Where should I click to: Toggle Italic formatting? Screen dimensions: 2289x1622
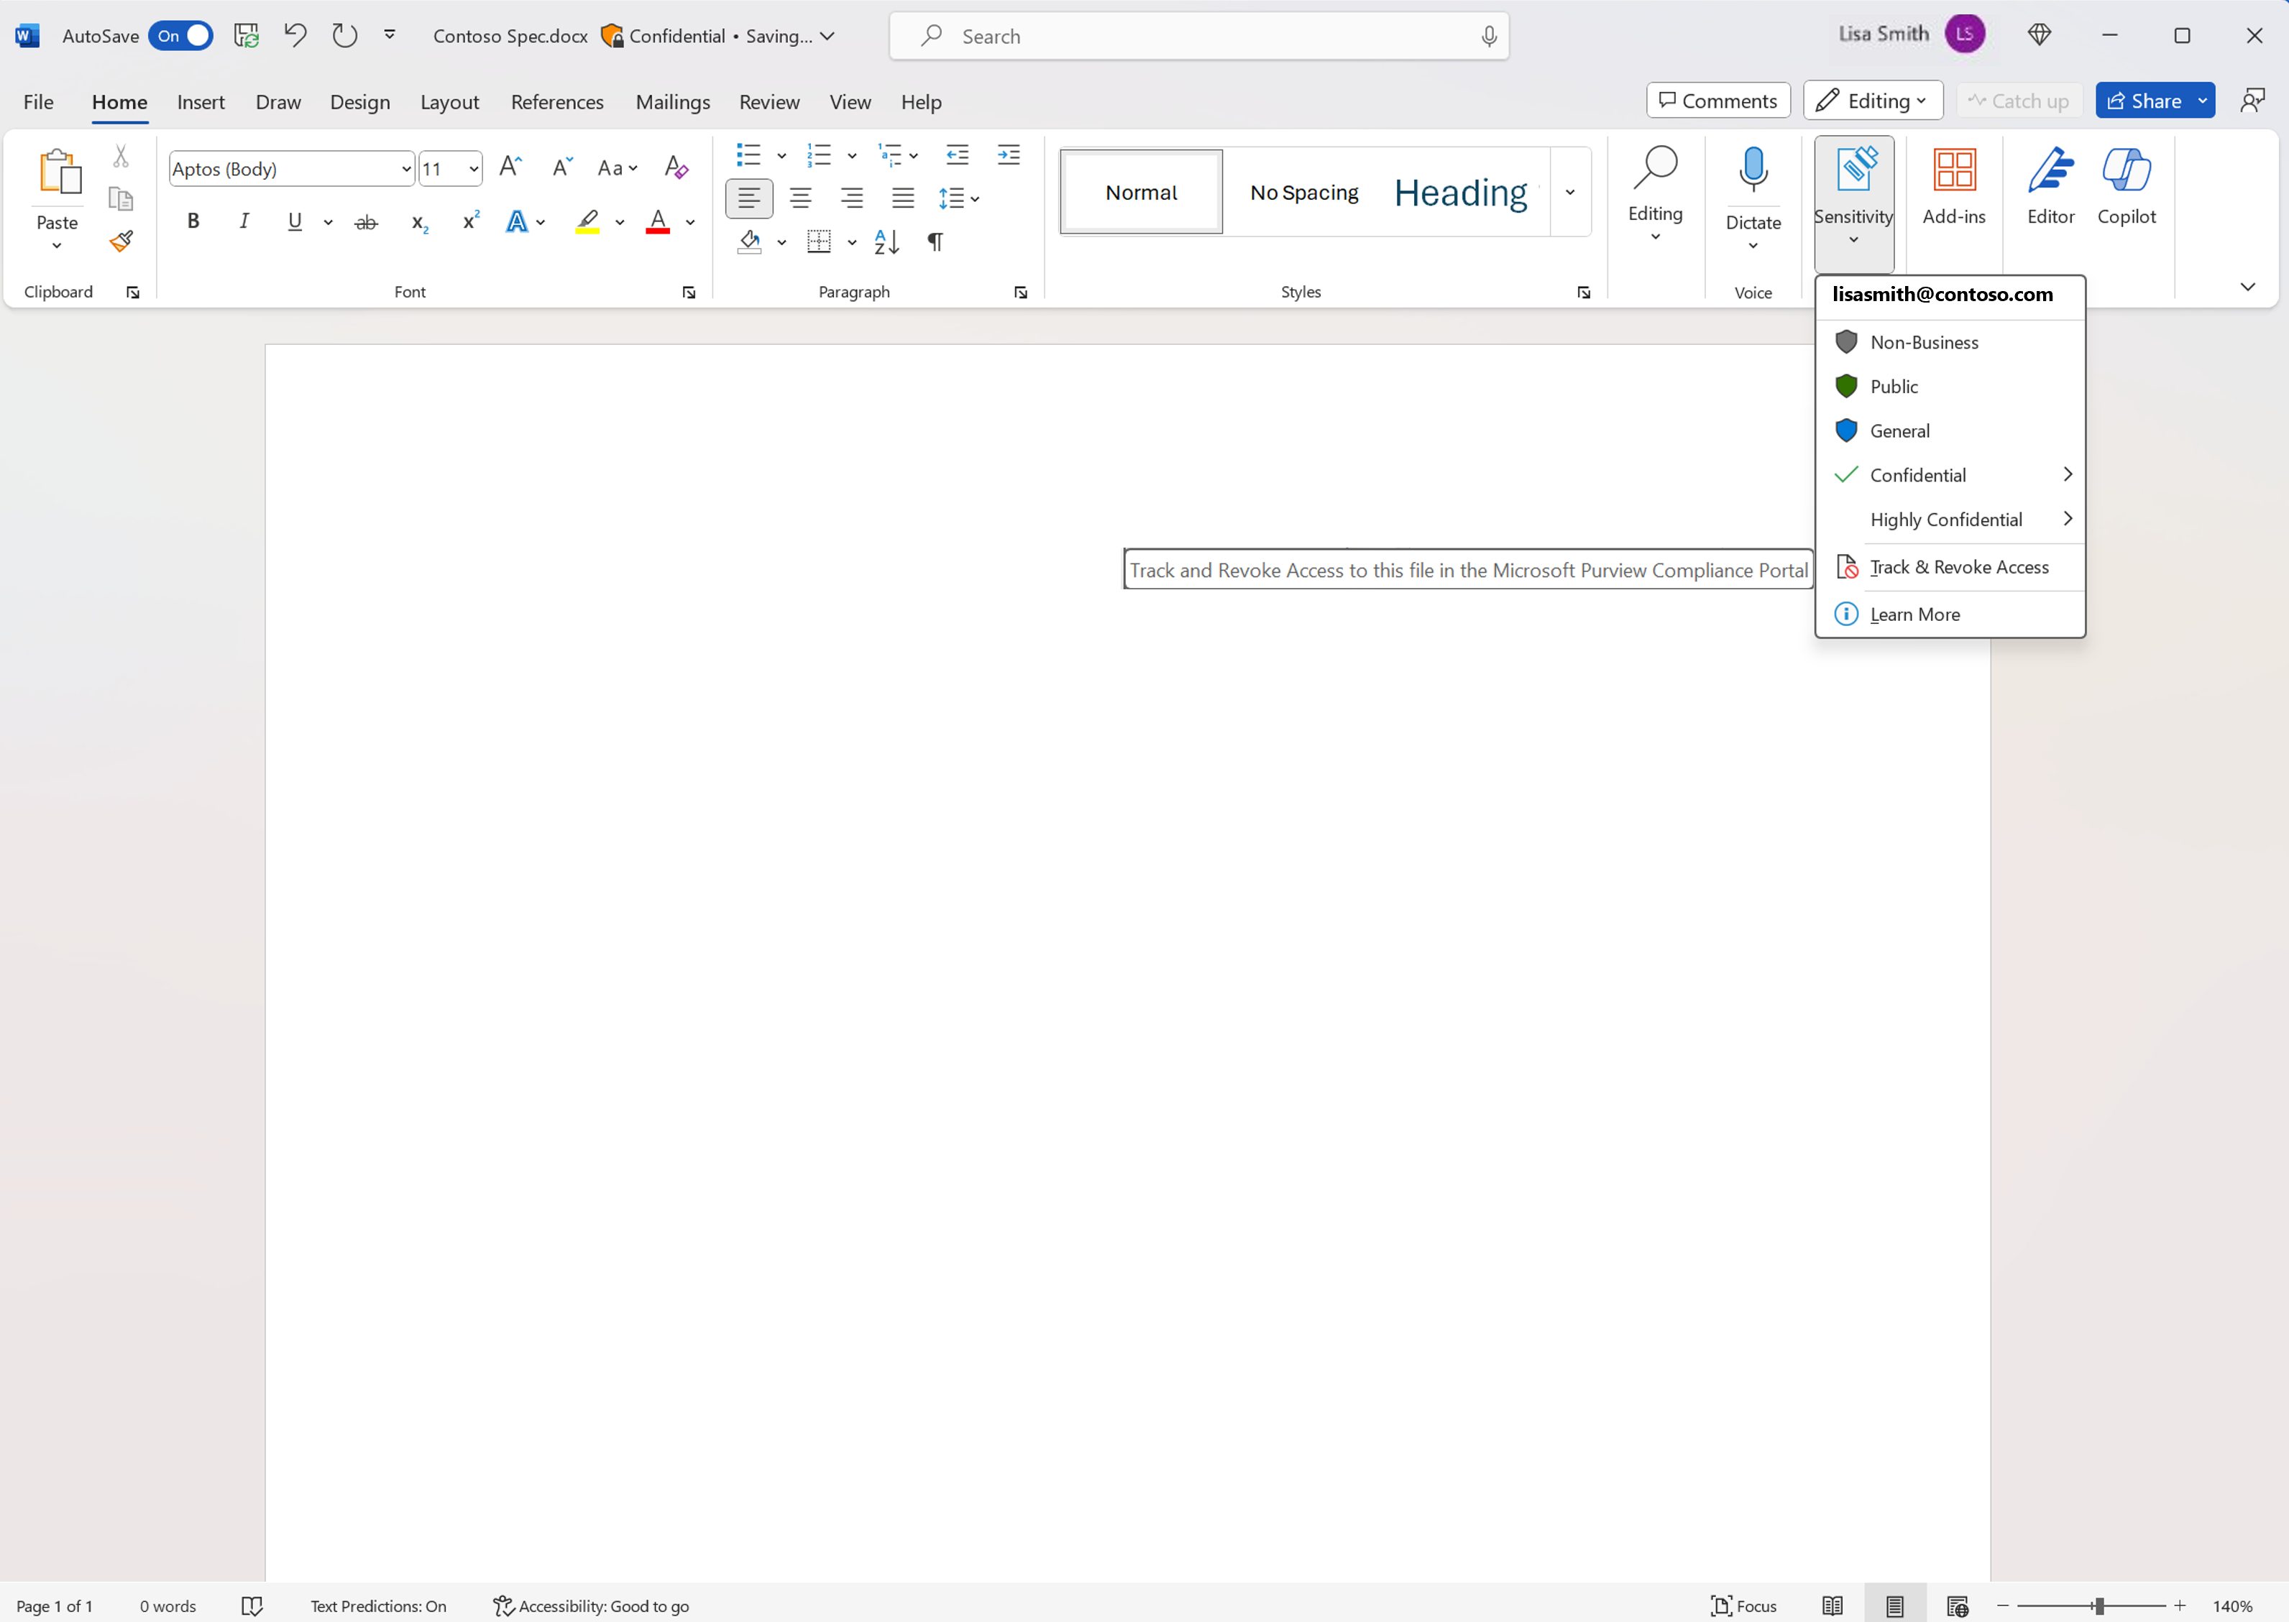[x=244, y=222]
